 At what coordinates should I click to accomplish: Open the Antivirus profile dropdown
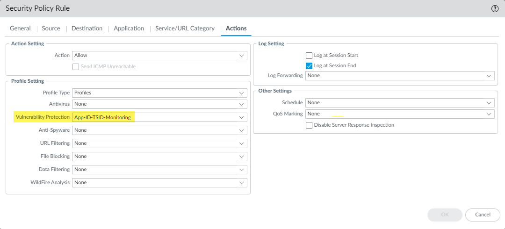159,104
